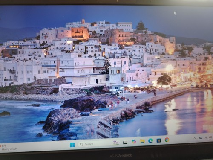
Task: Switch to Google Chrome on taskbar
Action: [x=167, y=140]
